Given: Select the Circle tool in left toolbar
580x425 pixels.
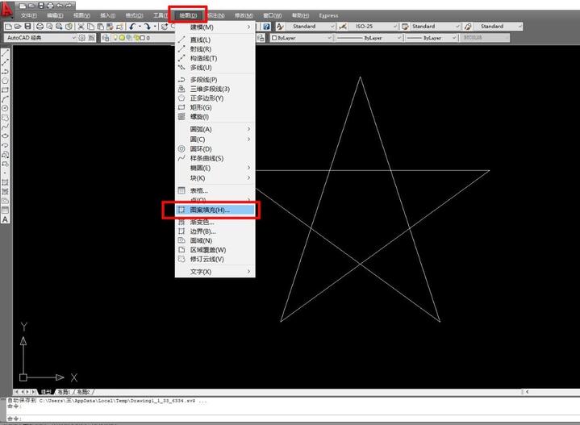Looking at the screenshot, I should (x=6, y=108).
